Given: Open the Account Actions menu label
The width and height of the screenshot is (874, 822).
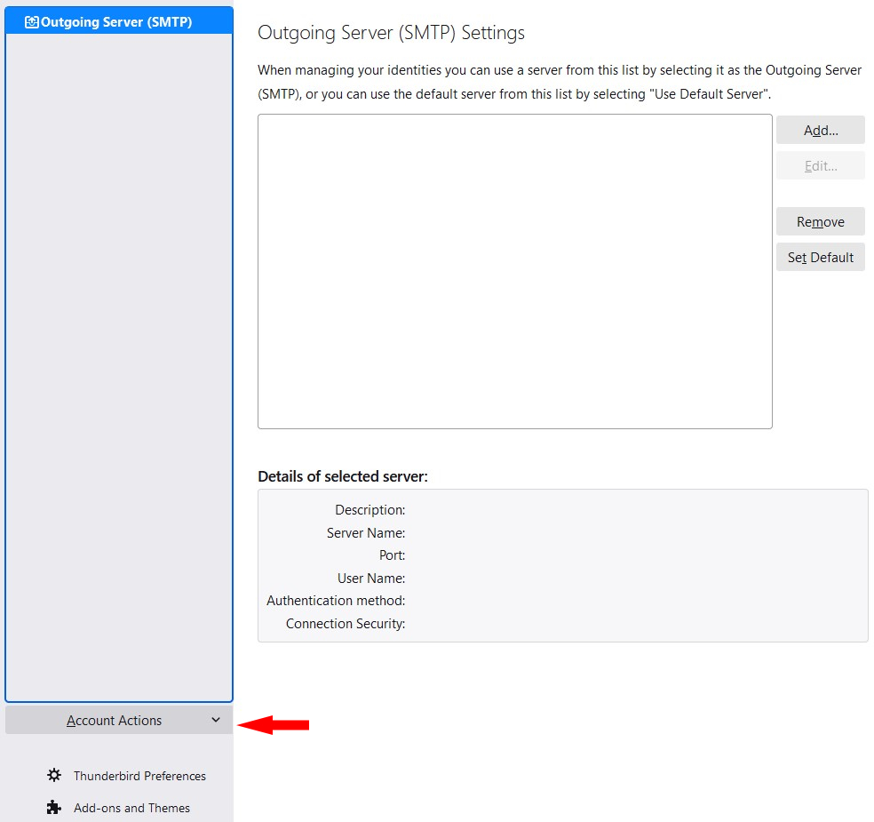Looking at the screenshot, I should click(x=114, y=721).
